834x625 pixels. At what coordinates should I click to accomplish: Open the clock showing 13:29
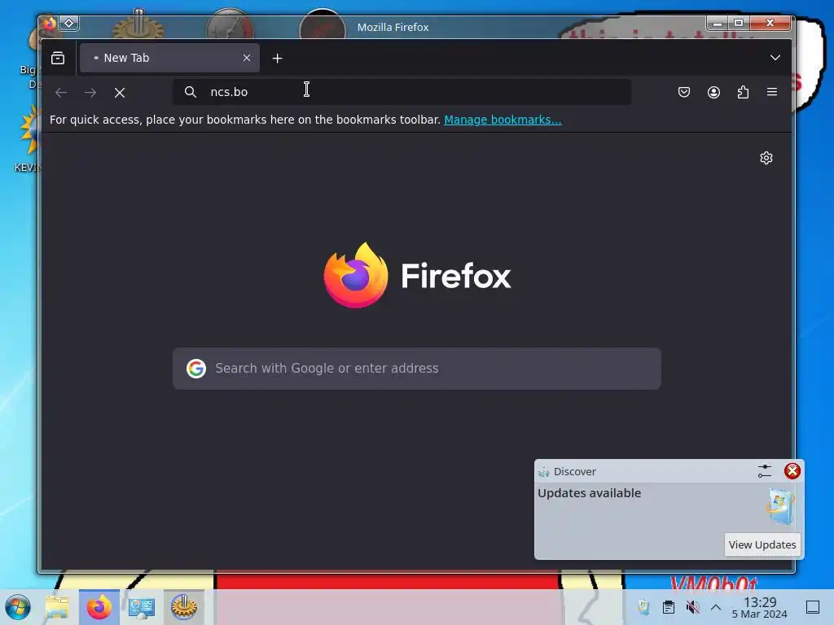pos(760,607)
